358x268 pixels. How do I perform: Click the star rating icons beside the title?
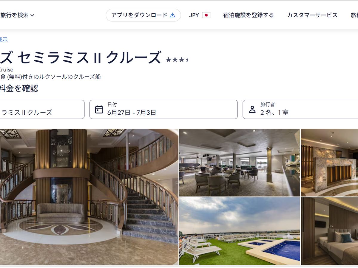(177, 60)
